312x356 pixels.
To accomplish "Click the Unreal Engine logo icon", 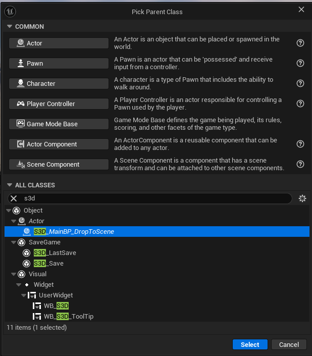I will 10,11.
